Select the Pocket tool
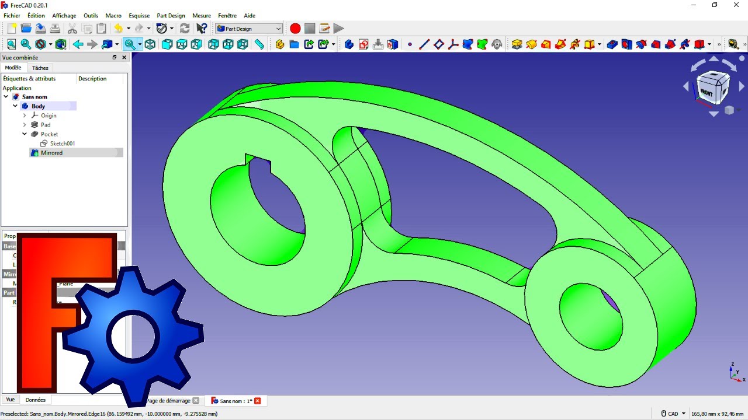 coord(612,44)
